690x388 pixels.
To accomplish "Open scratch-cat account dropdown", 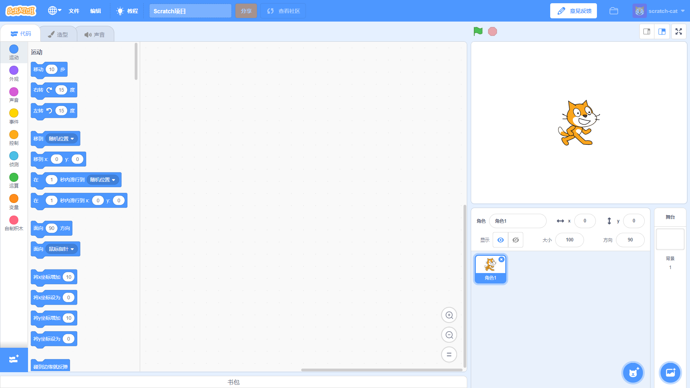I will pyautogui.click(x=658, y=11).
